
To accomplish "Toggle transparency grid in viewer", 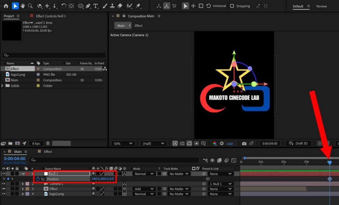I will (x=182, y=143).
